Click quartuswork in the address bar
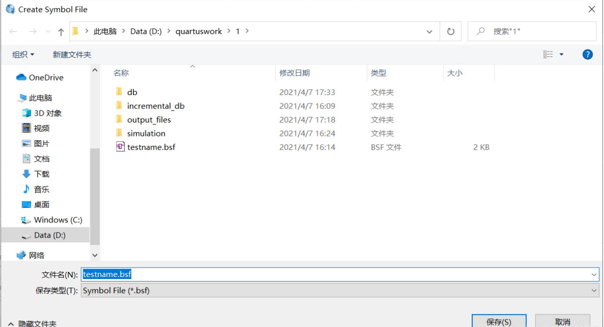The height and width of the screenshot is (327, 604). 198,31
